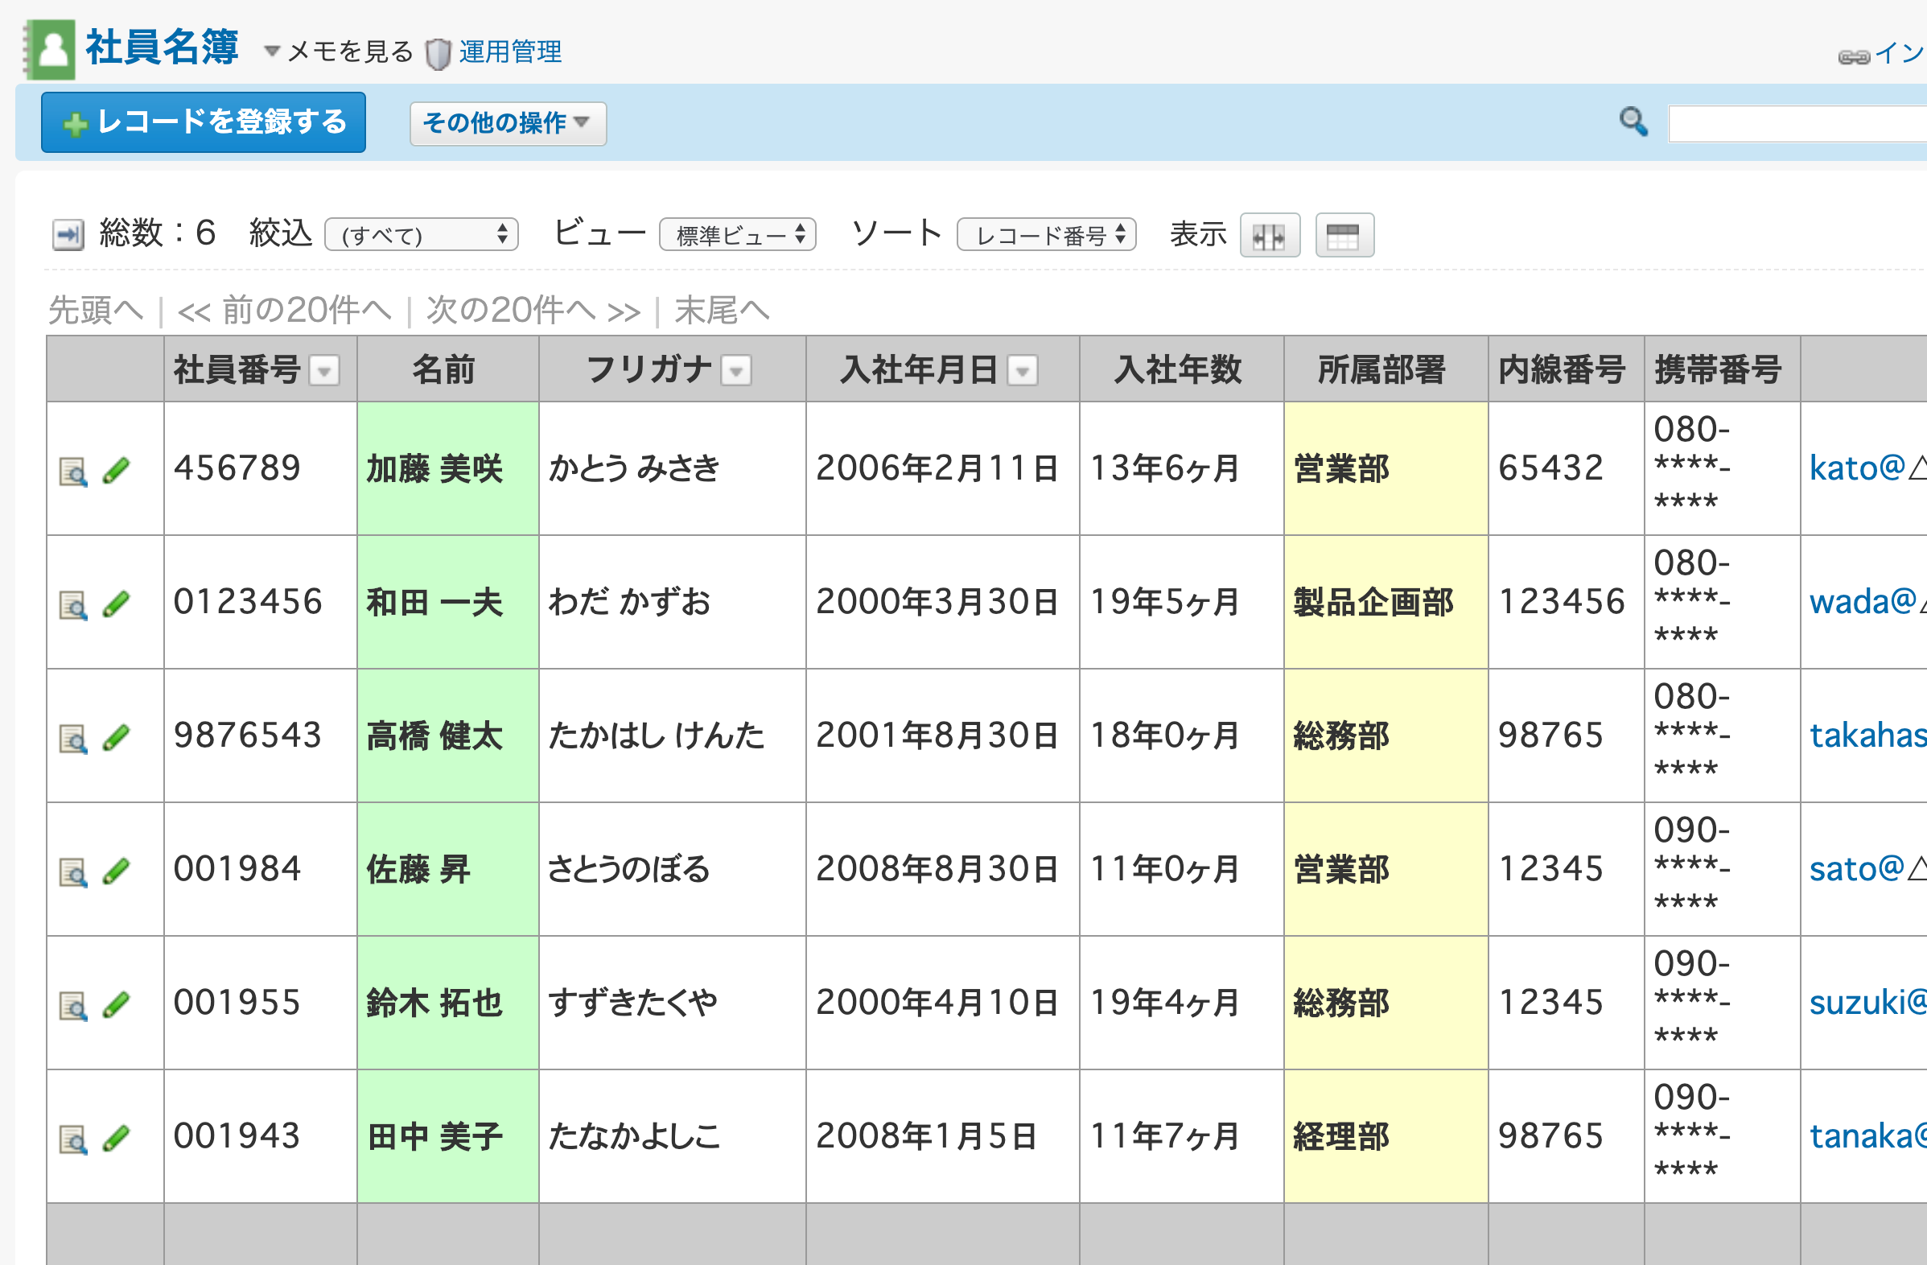Select employee number 456789 cell
Screen dimensions: 1927x1265
260,469
